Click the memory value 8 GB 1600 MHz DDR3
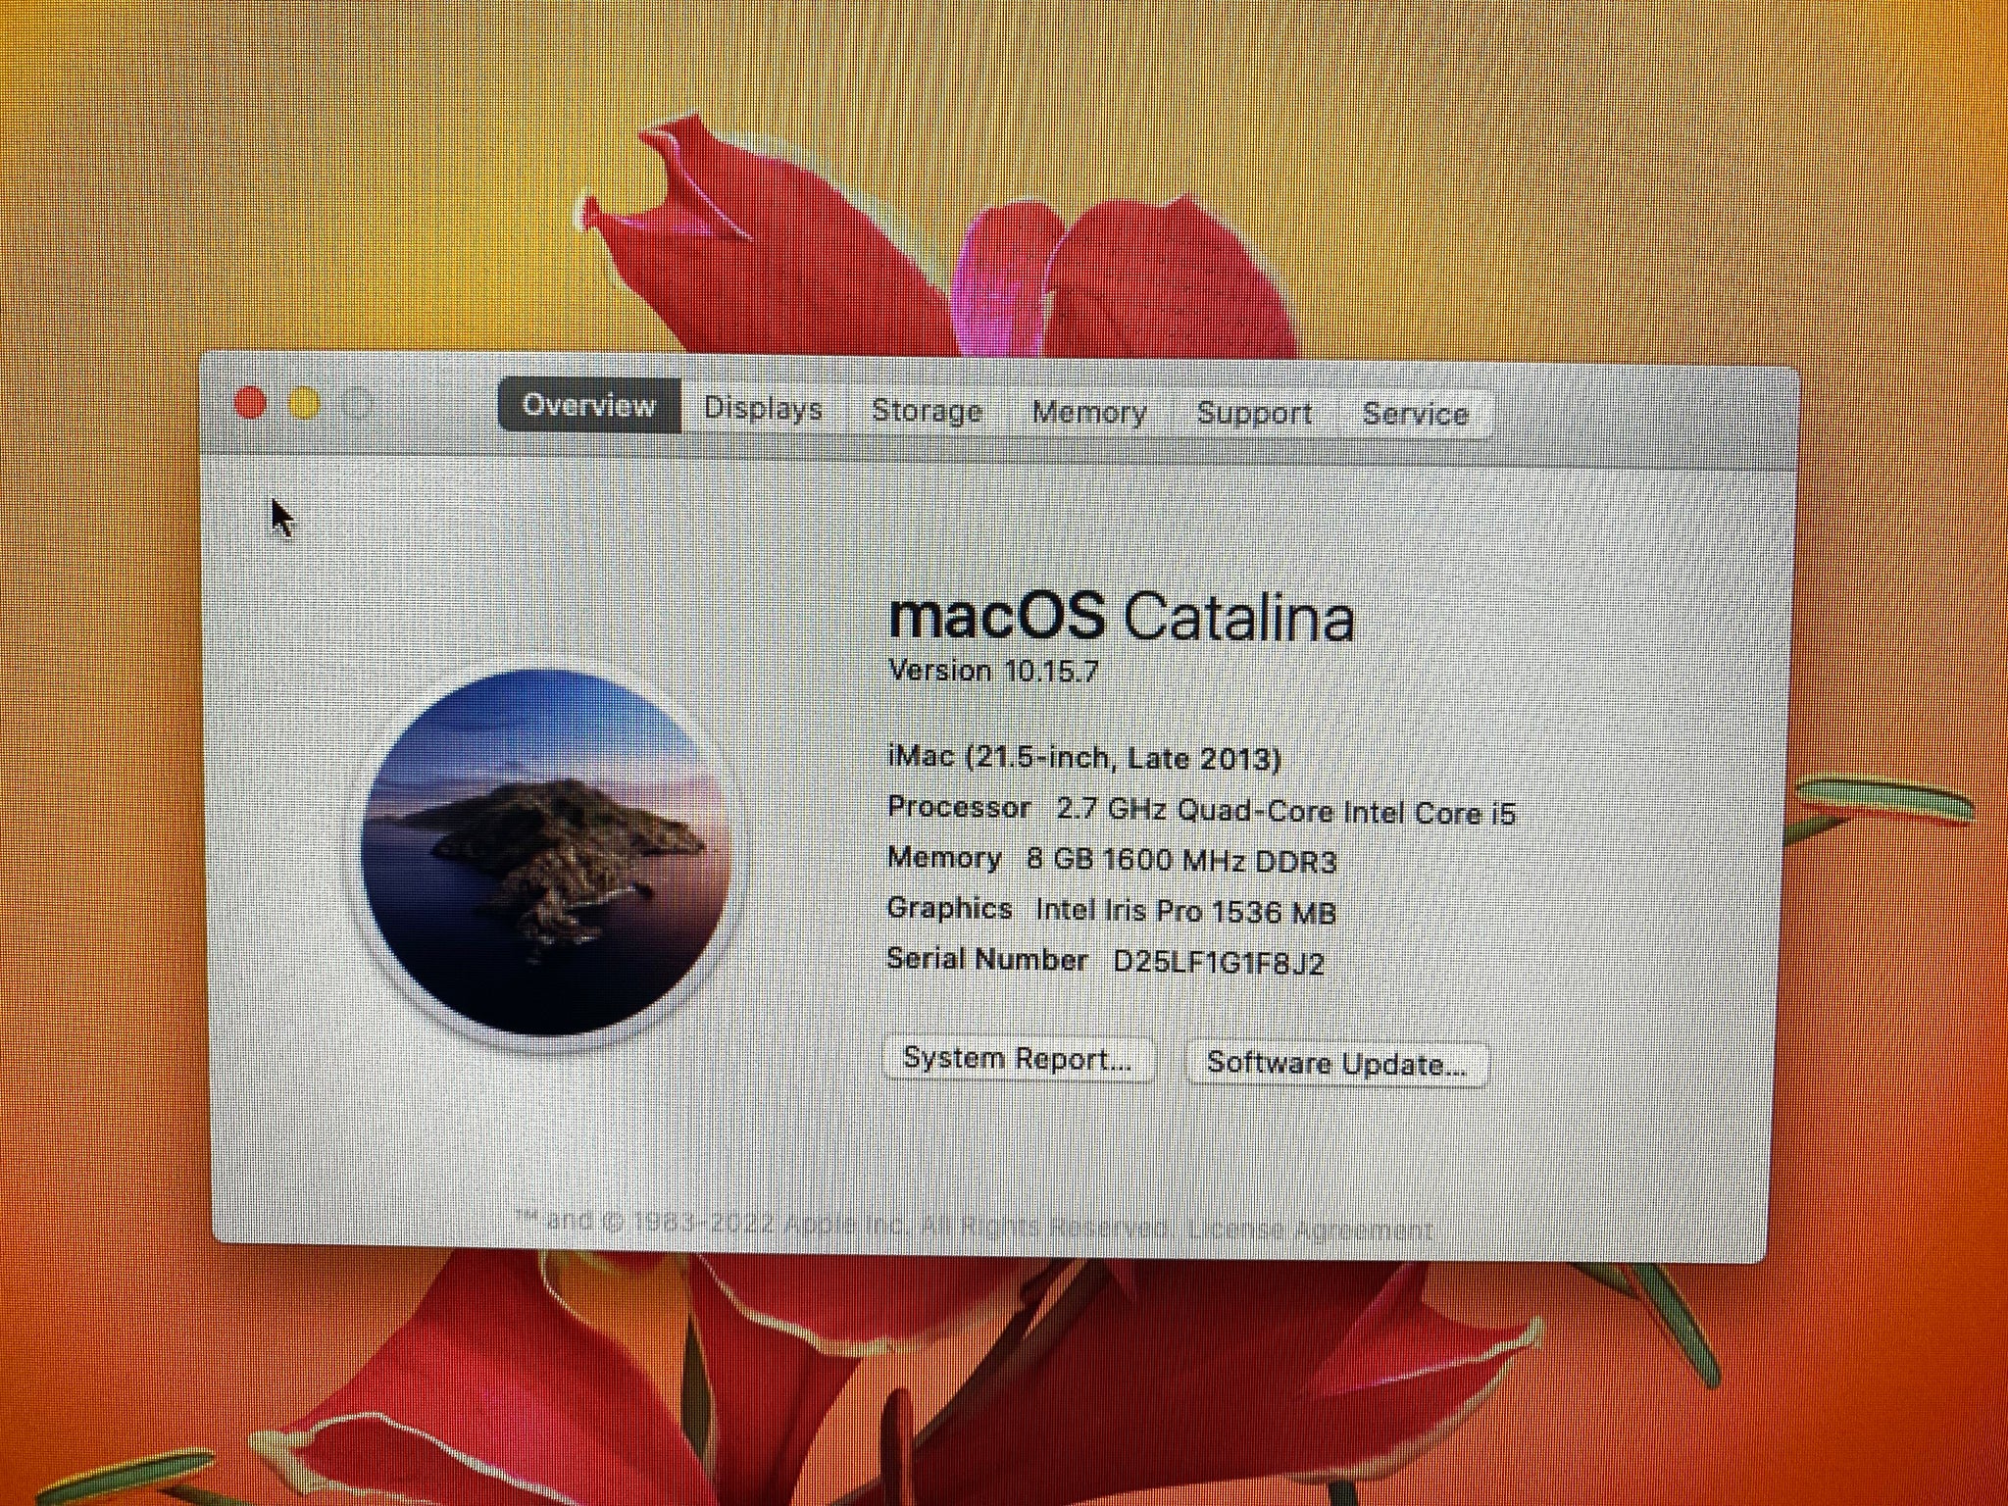Screen dimensions: 2008x1506 coord(1181,861)
